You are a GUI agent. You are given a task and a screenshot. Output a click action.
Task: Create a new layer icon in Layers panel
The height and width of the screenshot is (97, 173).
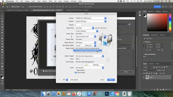(167, 90)
